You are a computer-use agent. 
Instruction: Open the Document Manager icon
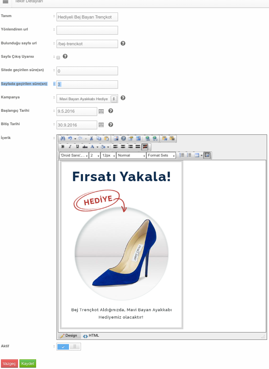point(131,139)
